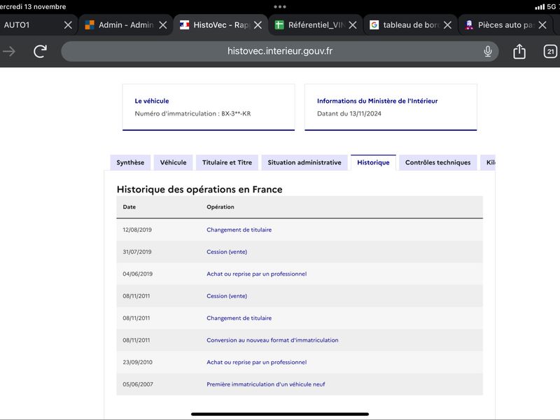This screenshot has width=560, height=420.
Task: Click the Date column header
Action: [129, 206]
